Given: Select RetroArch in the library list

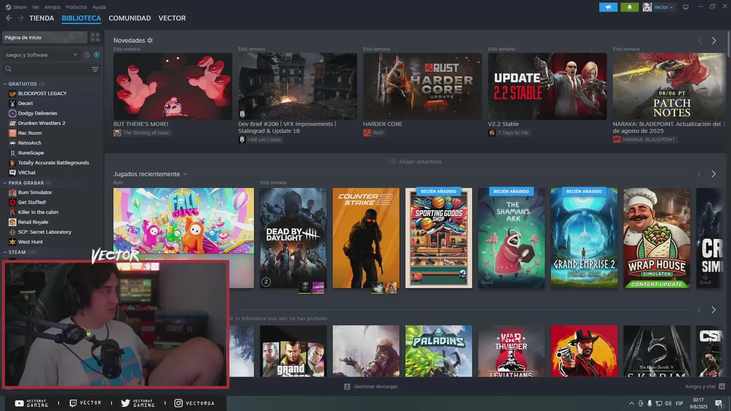Looking at the screenshot, I should [x=30, y=143].
